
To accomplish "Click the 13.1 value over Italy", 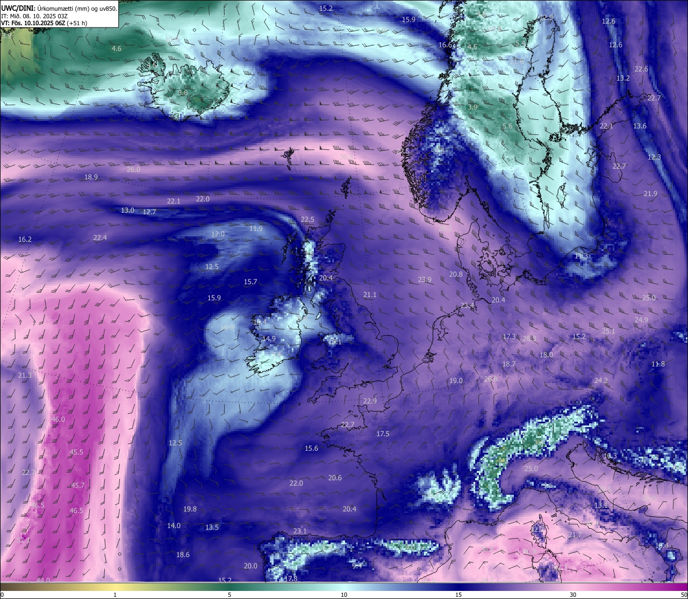I will tap(601, 505).
